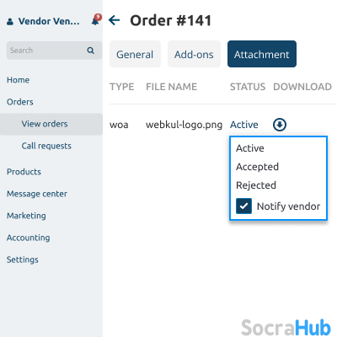Open the Home menu item
Screen dimensions: 337x337
(x=18, y=80)
